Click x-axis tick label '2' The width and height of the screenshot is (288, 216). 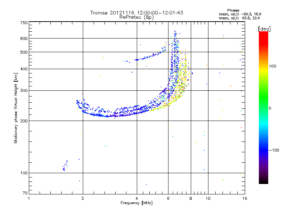click(x=83, y=198)
